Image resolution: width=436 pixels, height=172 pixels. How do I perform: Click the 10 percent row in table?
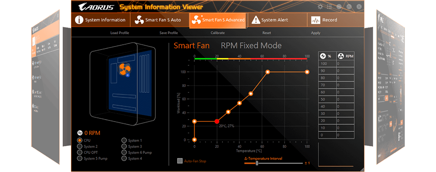tap(336, 128)
